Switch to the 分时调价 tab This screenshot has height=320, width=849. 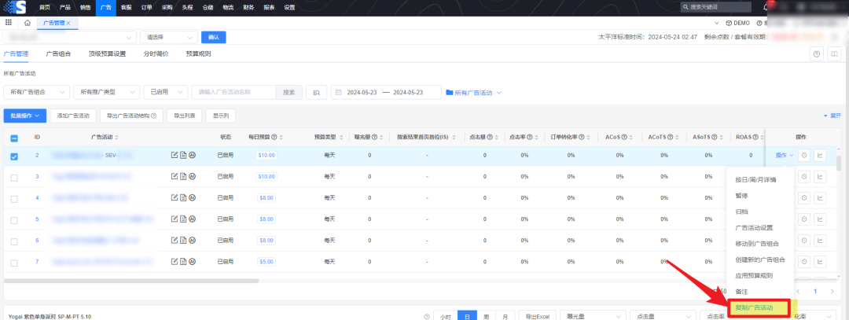point(156,53)
